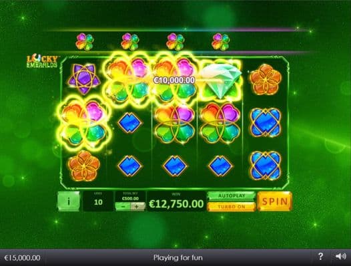Open the help question mark icon
The image size is (351, 266).
point(320,256)
